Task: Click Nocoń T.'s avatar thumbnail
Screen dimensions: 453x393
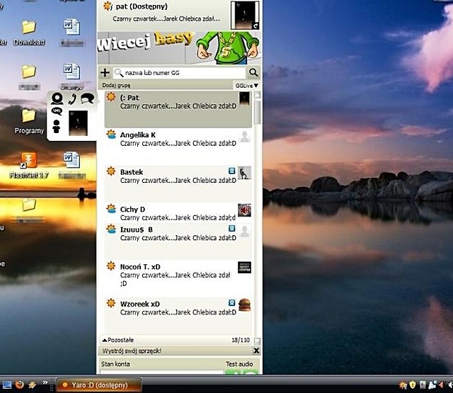Action: [244, 267]
